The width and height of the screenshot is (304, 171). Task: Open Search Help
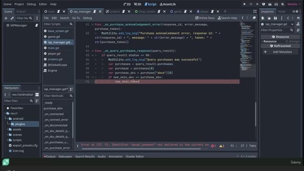point(228,18)
